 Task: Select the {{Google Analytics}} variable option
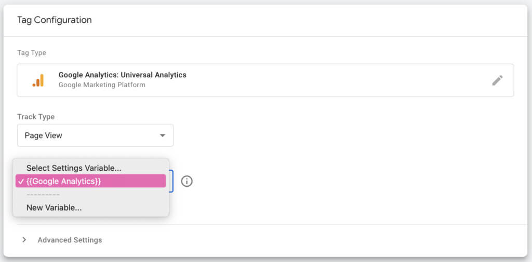click(91, 181)
